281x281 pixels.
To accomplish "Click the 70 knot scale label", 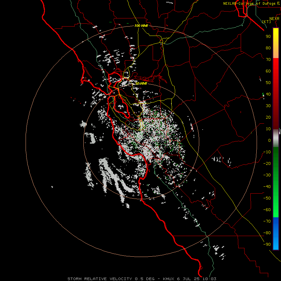I will coord(268,60).
